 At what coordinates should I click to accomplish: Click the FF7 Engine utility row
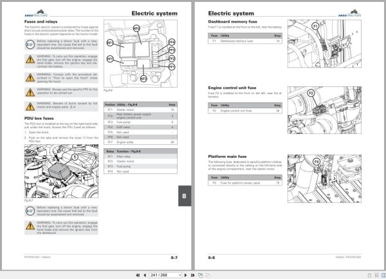click(x=140, y=142)
